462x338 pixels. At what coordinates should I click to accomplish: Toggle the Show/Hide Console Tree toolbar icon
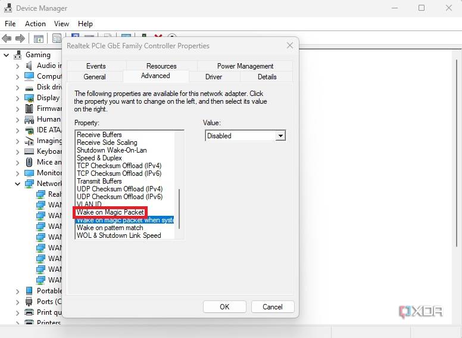38,39
